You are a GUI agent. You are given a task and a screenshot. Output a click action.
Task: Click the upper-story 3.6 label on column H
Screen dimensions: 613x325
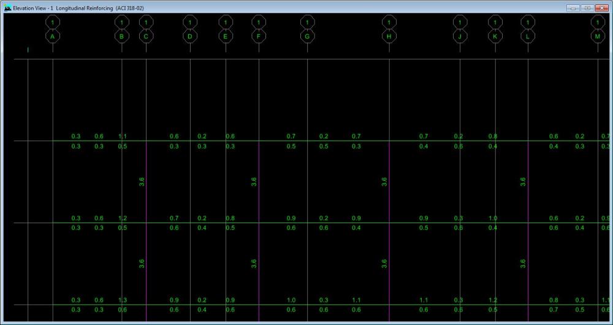coord(384,182)
